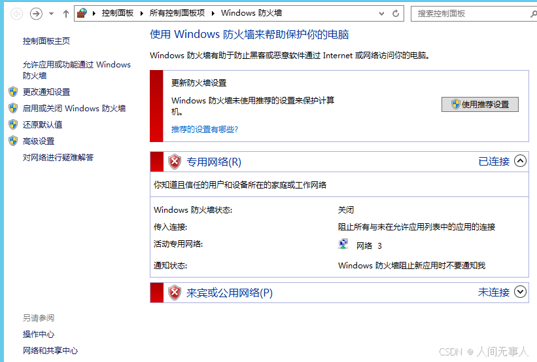Click the 已连接 status text
This screenshot has width=537, height=362.
tap(494, 162)
